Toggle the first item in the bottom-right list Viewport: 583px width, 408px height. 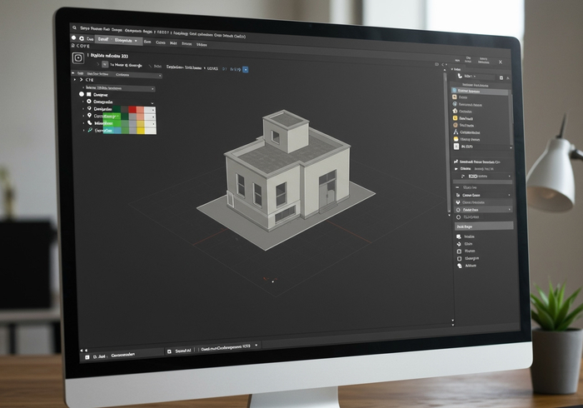459,236
